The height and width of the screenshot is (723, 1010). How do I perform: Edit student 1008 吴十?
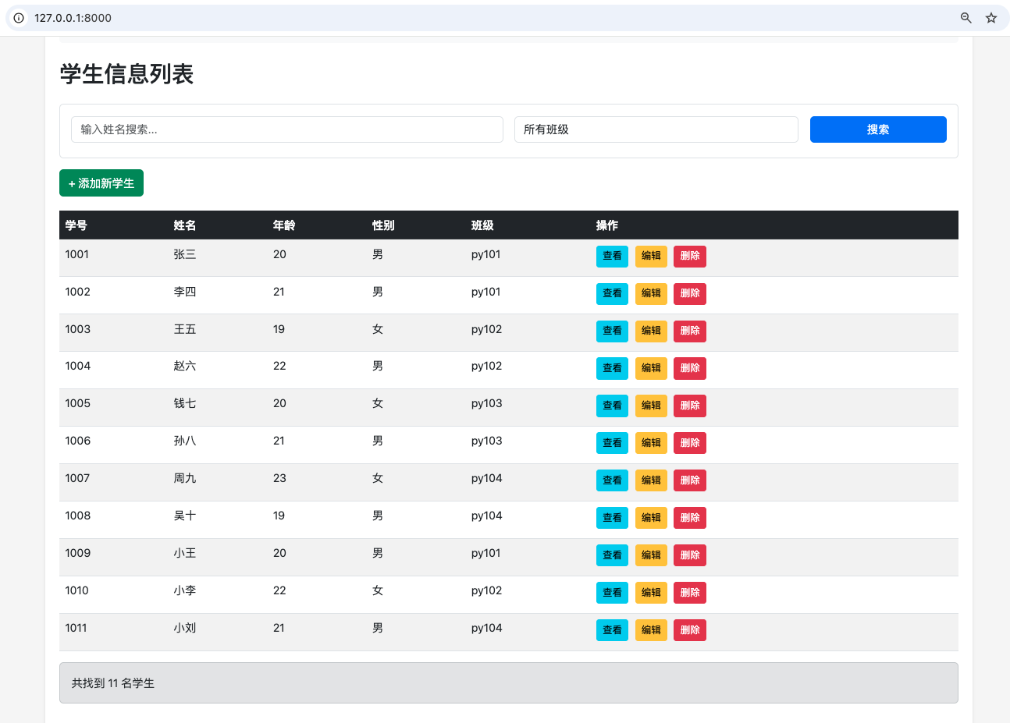click(x=651, y=518)
